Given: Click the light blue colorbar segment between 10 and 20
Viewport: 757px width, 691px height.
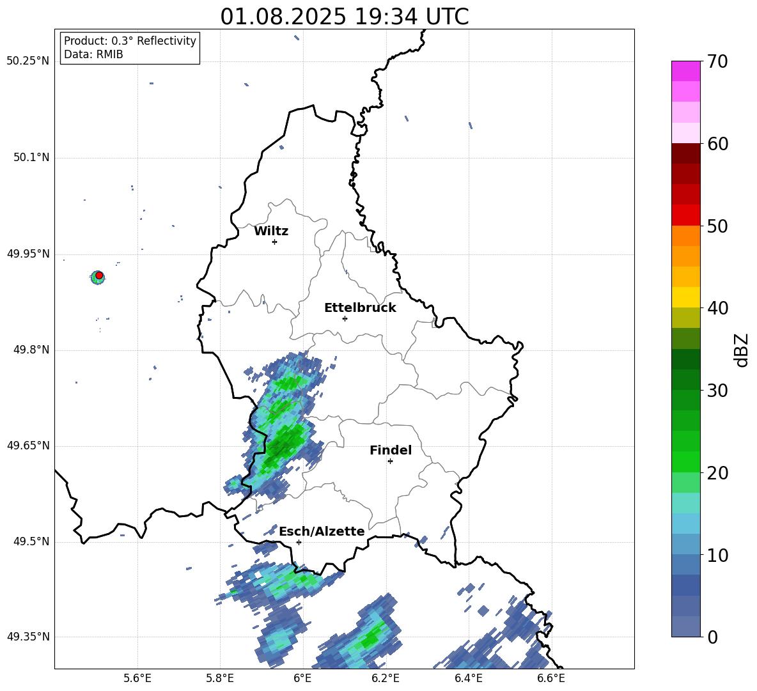Looking at the screenshot, I should 686,524.
